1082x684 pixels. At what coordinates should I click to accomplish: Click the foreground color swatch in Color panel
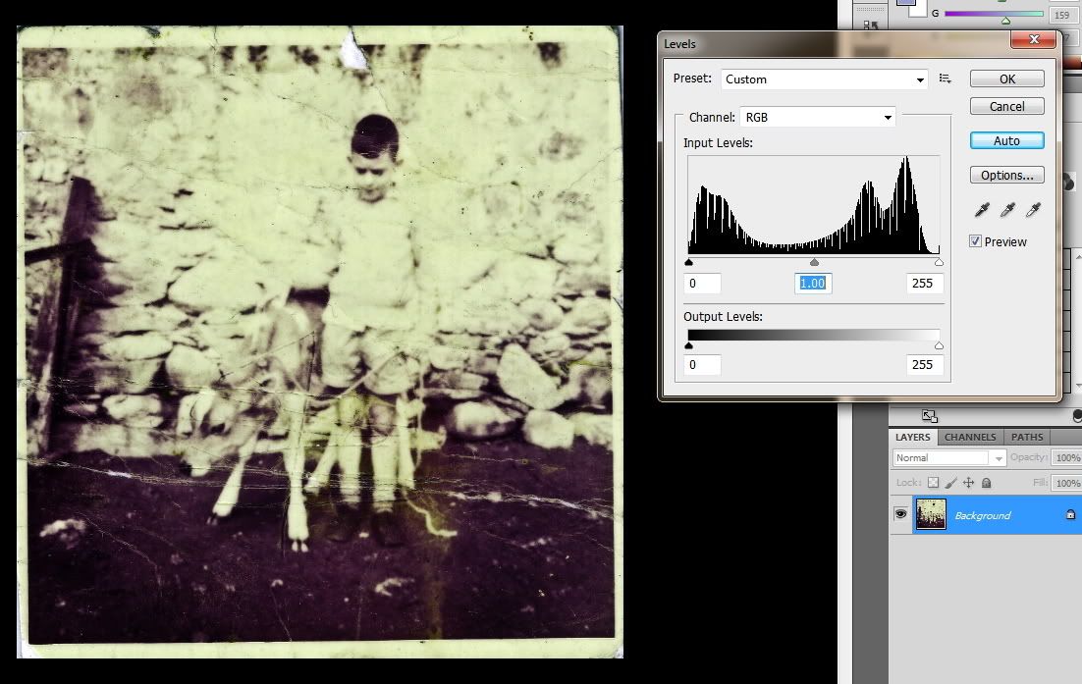pos(905,2)
